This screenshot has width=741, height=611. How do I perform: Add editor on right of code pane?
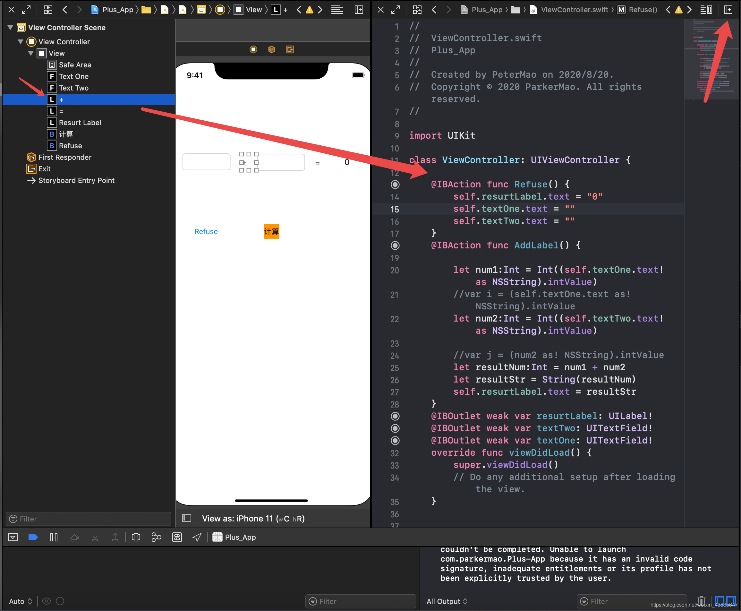[x=728, y=10]
